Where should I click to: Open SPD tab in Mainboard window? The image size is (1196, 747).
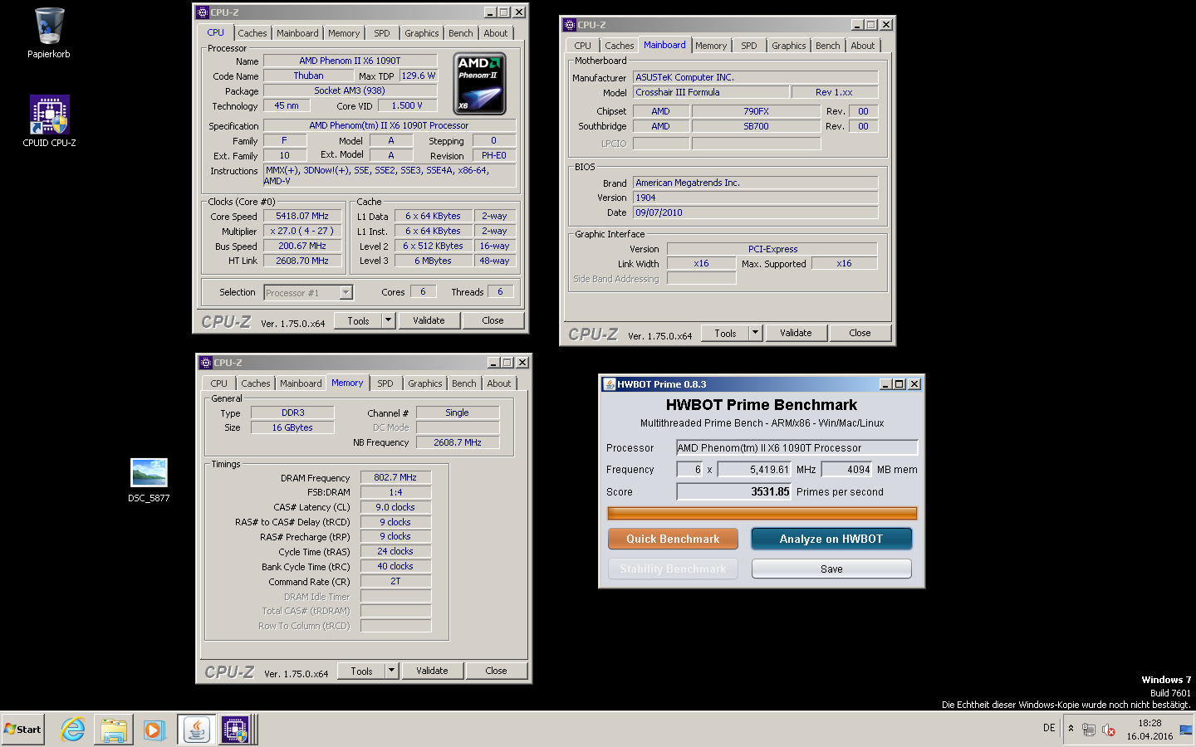click(x=749, y=46)
